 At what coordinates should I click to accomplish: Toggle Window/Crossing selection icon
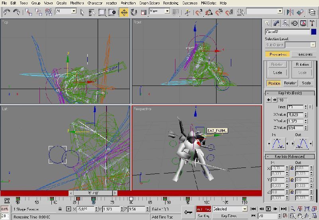[112, 12]
